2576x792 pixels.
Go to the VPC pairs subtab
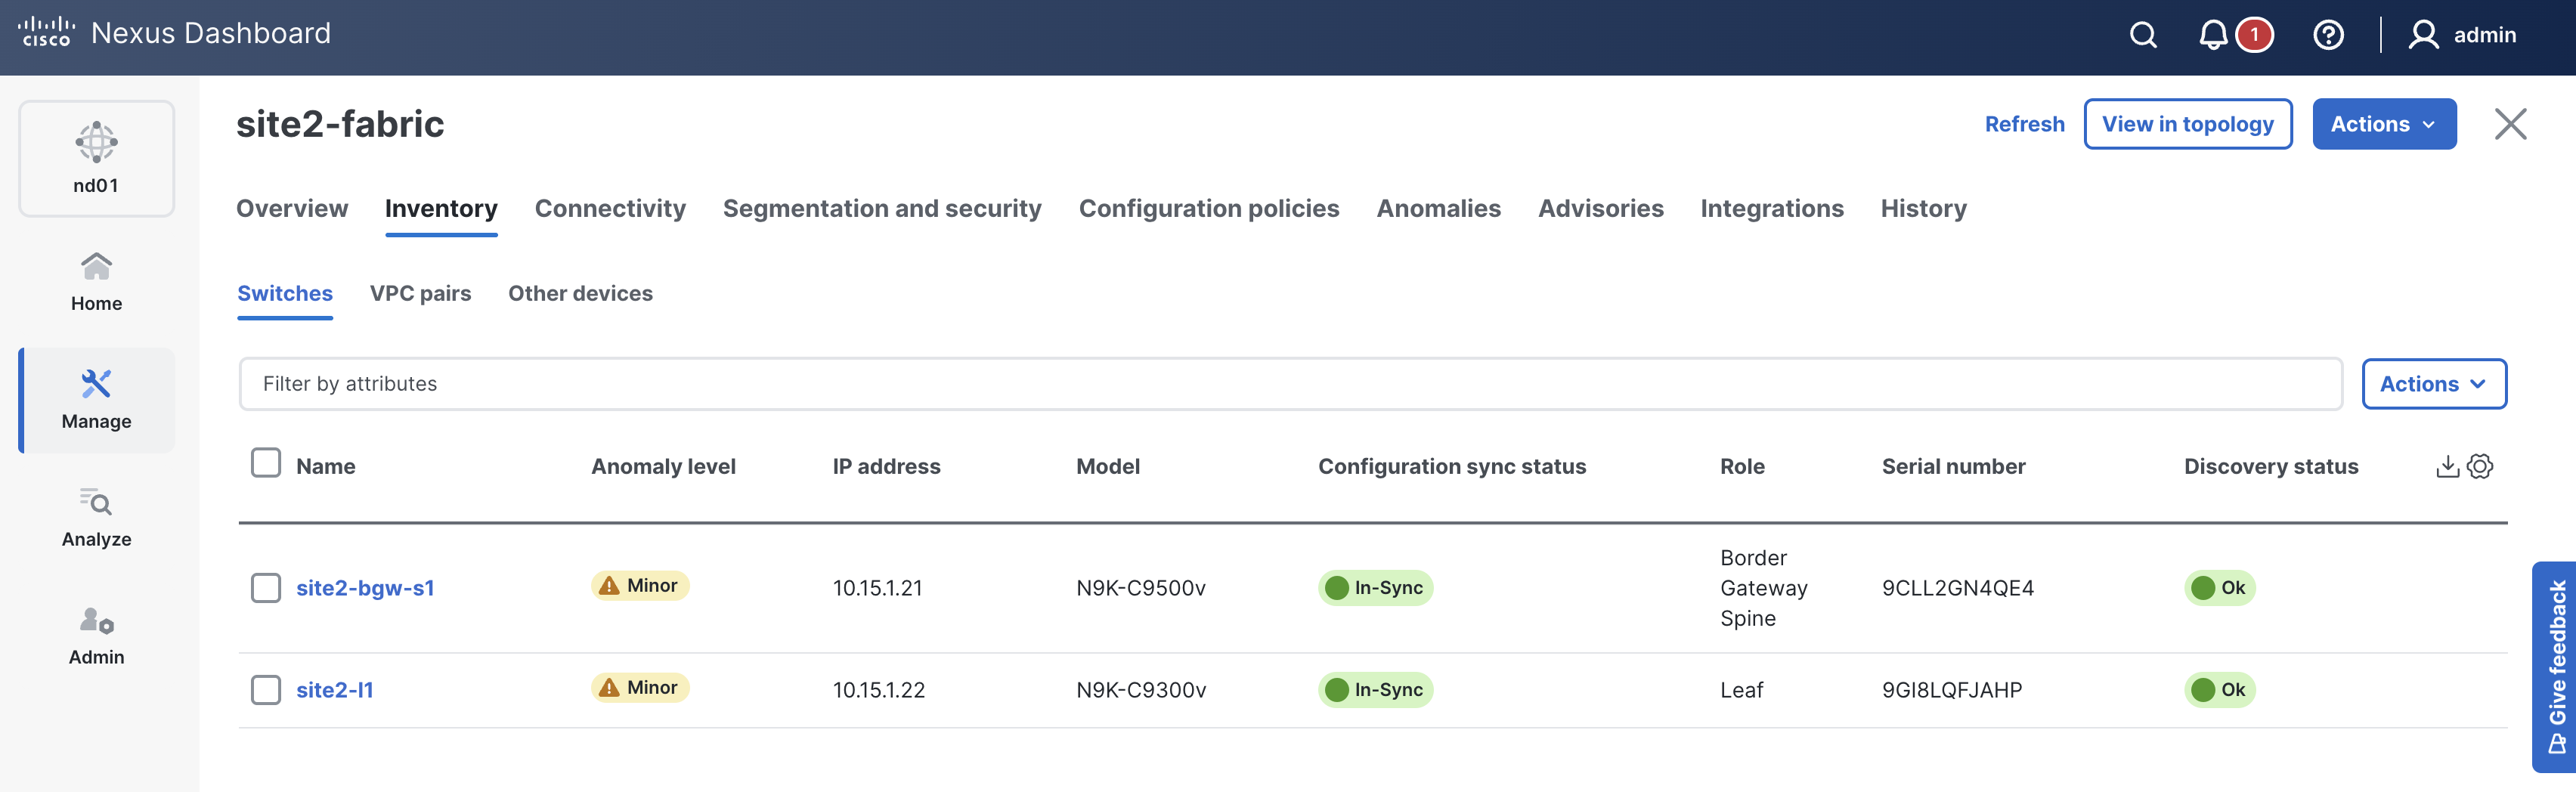pyautogui.click(x=420, y=293)
